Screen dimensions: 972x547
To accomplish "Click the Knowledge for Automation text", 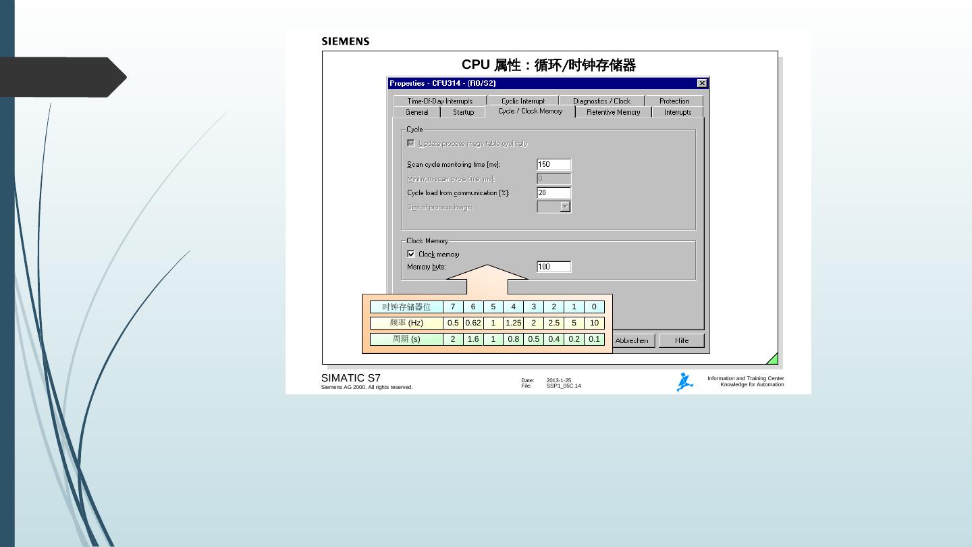I will point(752,385).
